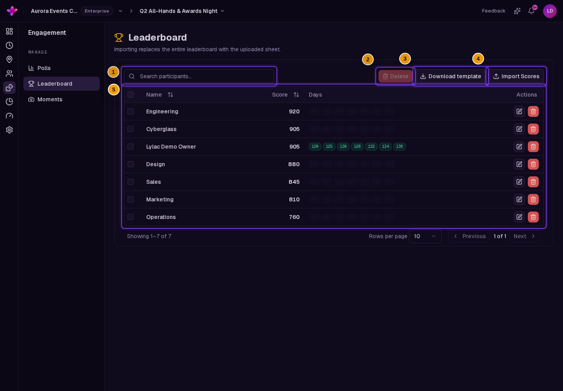This screenshot has height=391, width=563.
Task: Click the Download template button
Action: tap(450, 76)
